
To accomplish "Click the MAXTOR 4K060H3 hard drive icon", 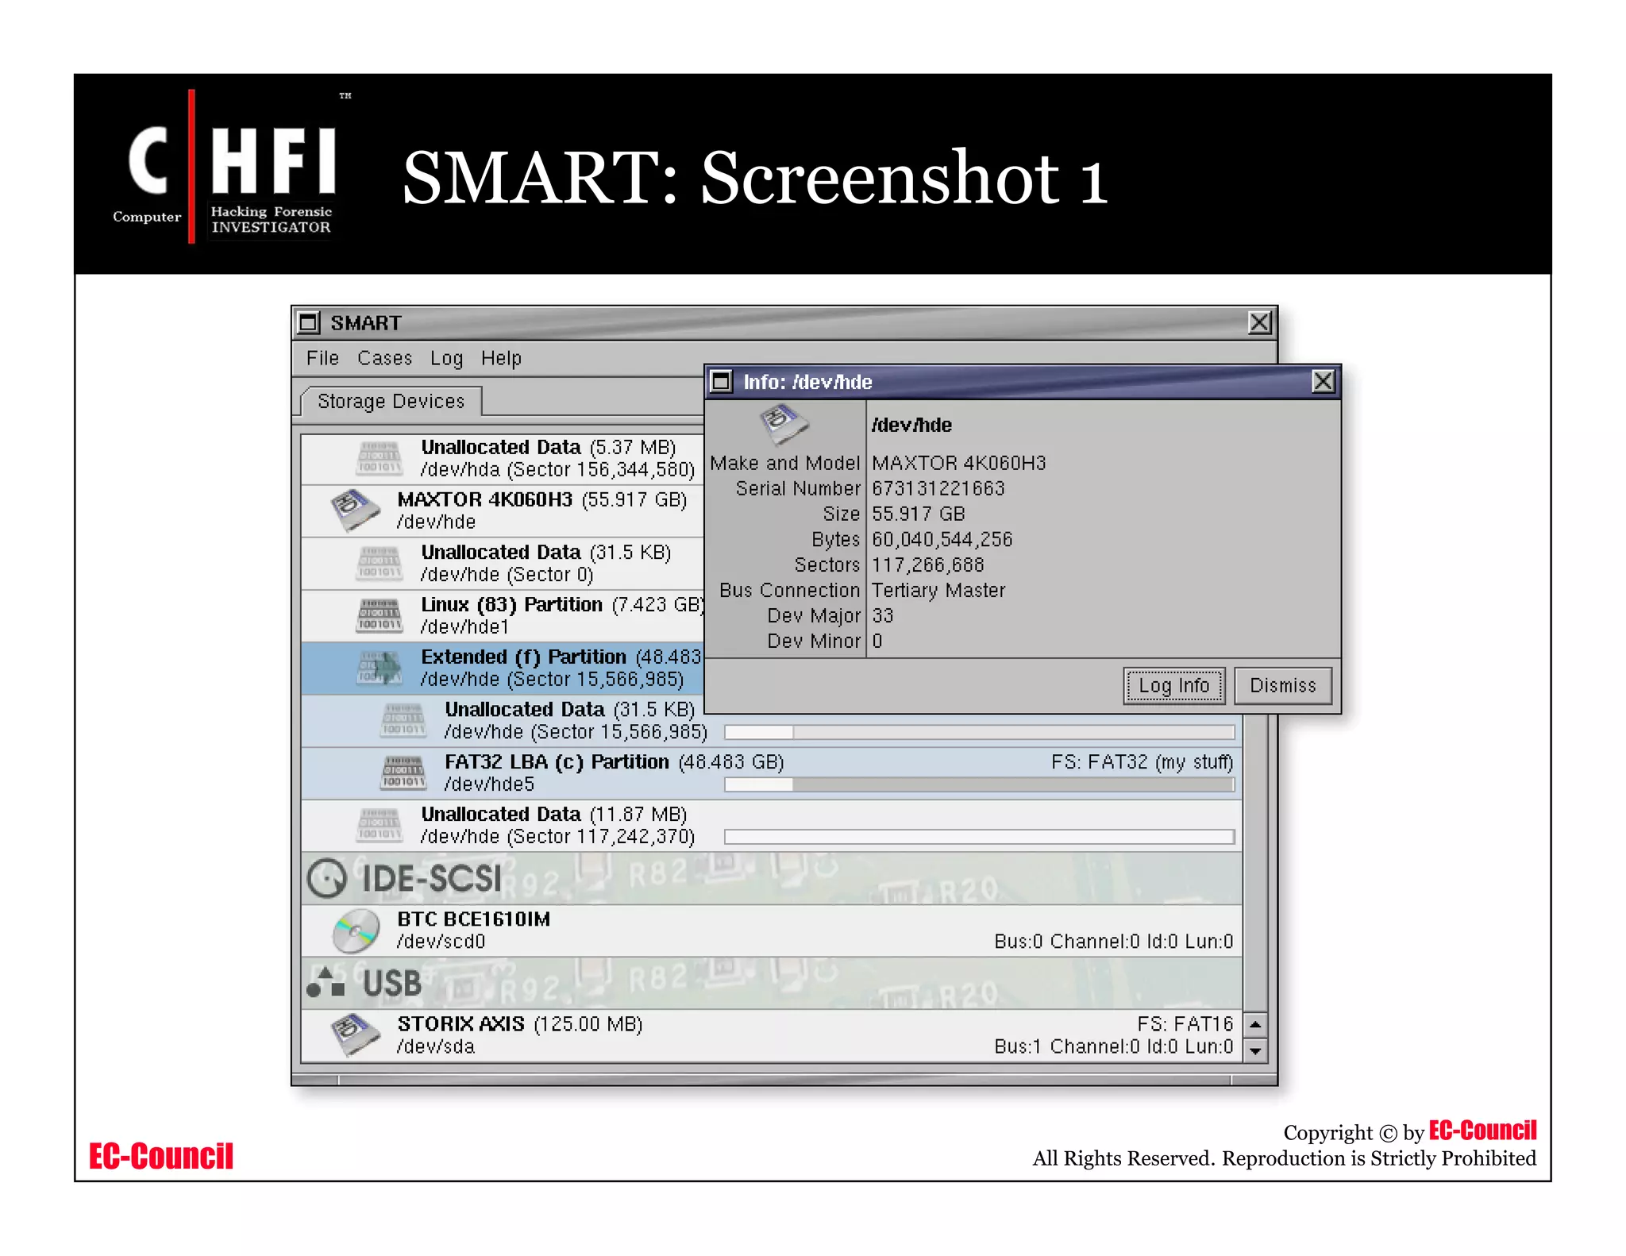I will tap(355, 510).
